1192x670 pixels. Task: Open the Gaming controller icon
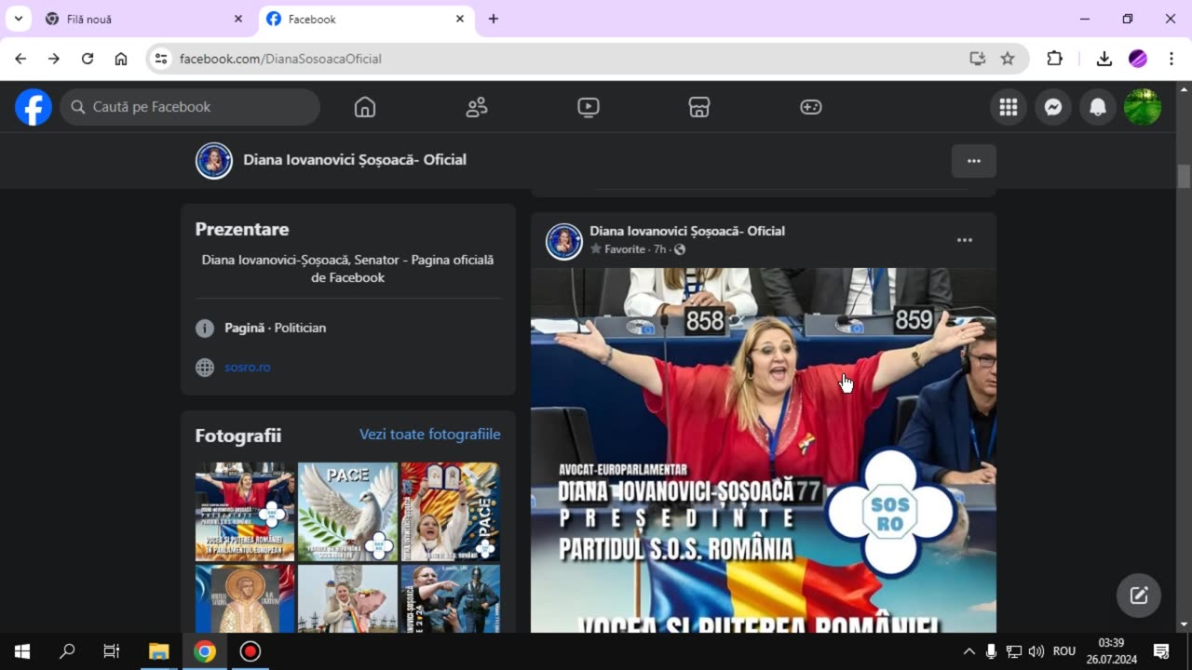tap(811, 107)
